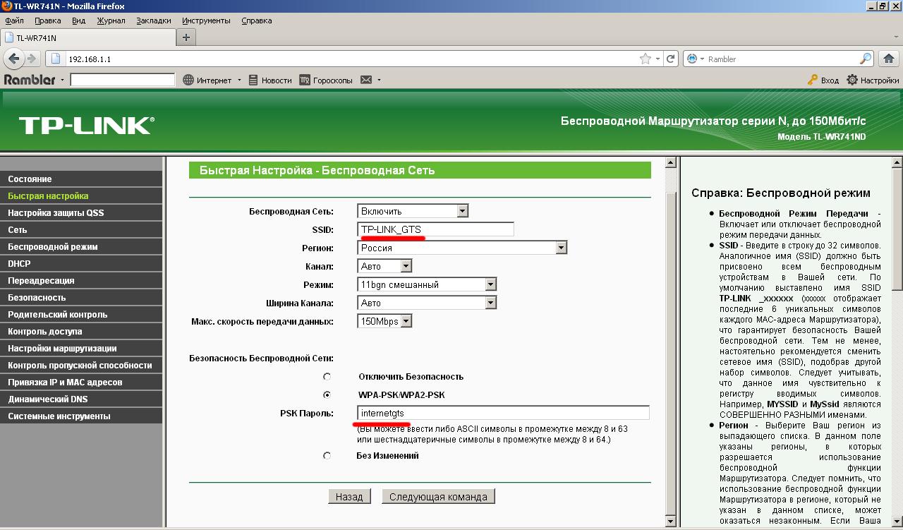
Task: Click the Интернет globe icon
Action: 188,80
